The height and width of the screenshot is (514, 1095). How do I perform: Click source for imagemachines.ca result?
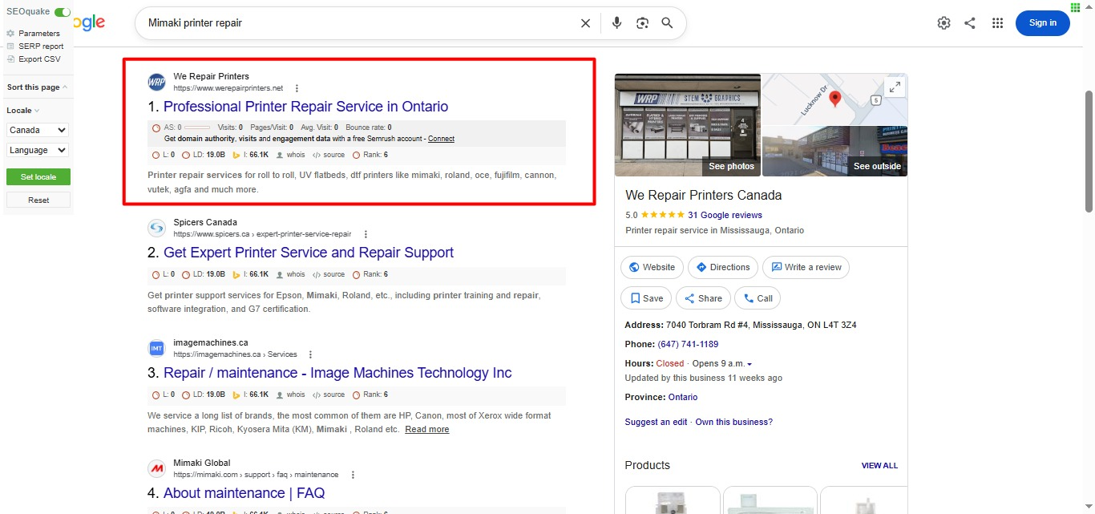329,395
